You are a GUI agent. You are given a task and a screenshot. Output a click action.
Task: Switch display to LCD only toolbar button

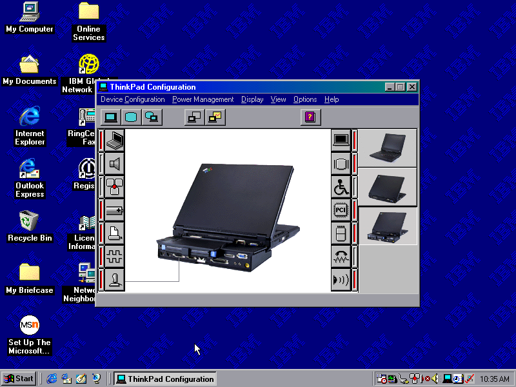[x=111, y=117]
